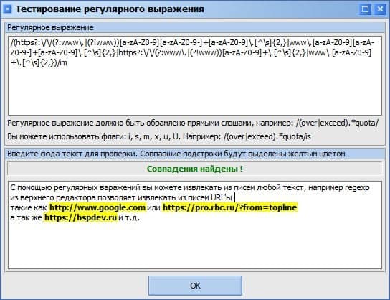The width and height of the screenshot is (390, 300).
Task: Click the highlighted http://www.google.com match
Action: point(97,207)
